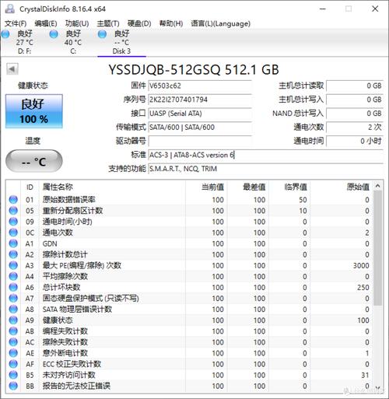Click status icon for attribute A6 总计坏块数
389x399 pixels.
click(13, 287)
